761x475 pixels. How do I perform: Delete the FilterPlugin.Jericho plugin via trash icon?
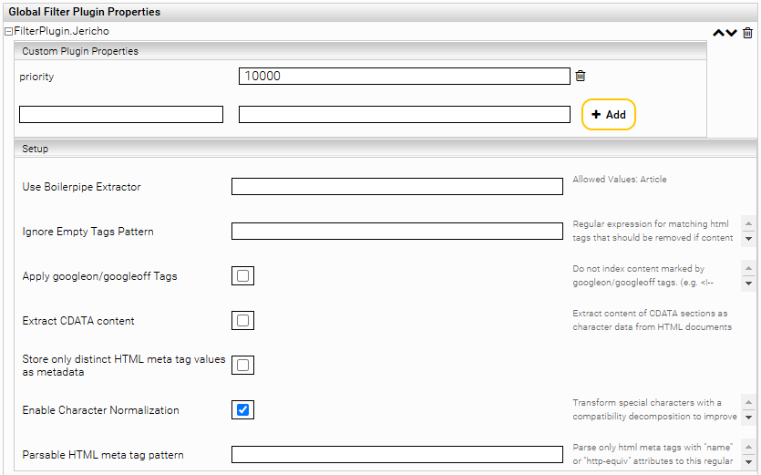click(x=748, y=33)
